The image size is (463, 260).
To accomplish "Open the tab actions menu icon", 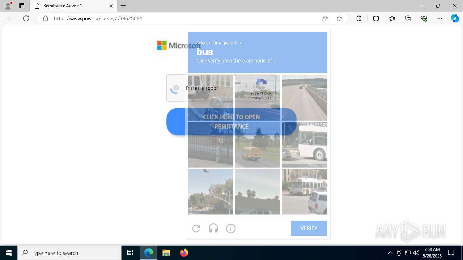I will [22, 6].
